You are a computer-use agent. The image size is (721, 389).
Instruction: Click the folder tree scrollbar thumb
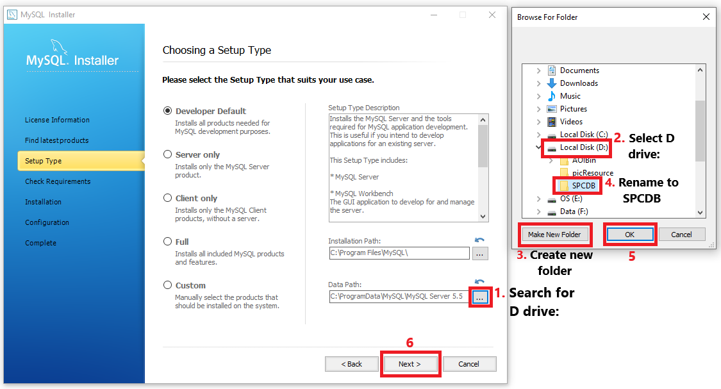700,131
